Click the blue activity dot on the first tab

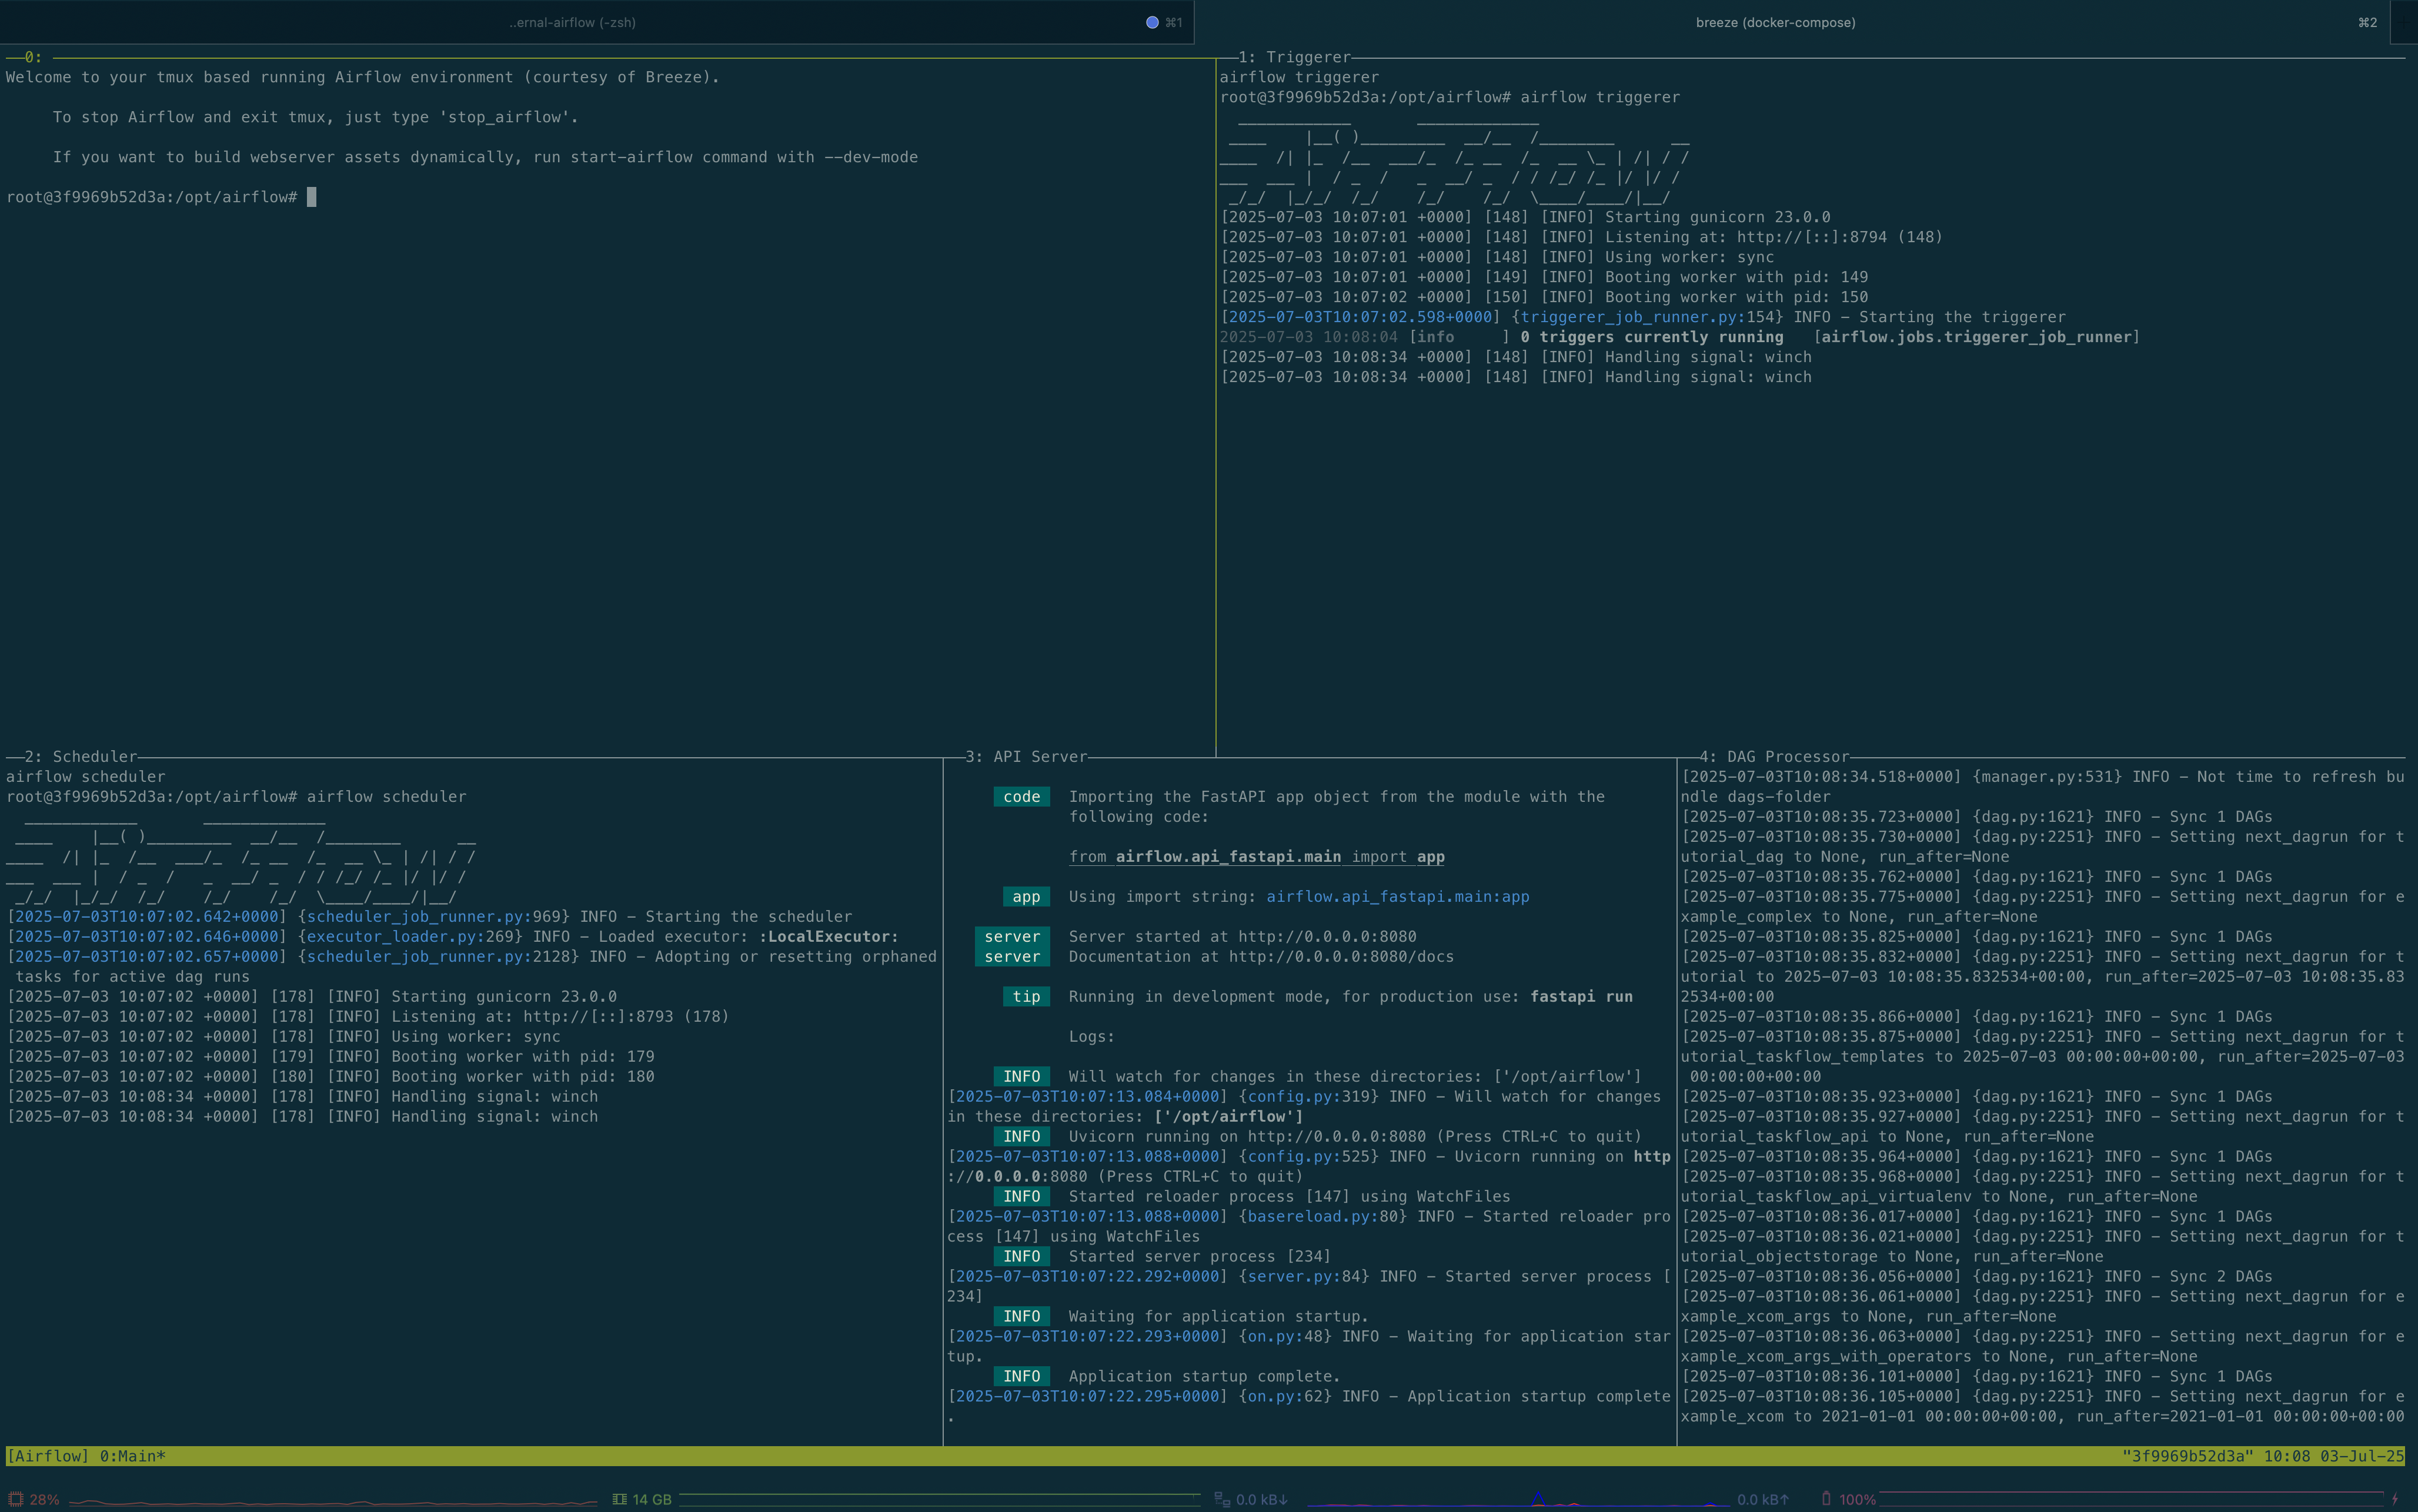(x=1152, y=22)
